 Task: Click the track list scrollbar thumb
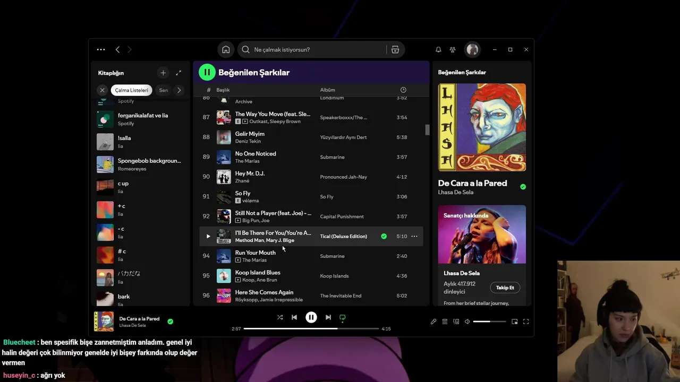click(427, 130)
